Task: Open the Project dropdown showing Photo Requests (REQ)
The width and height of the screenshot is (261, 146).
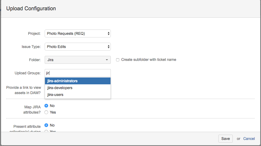Action: click(x=77, y=33)
